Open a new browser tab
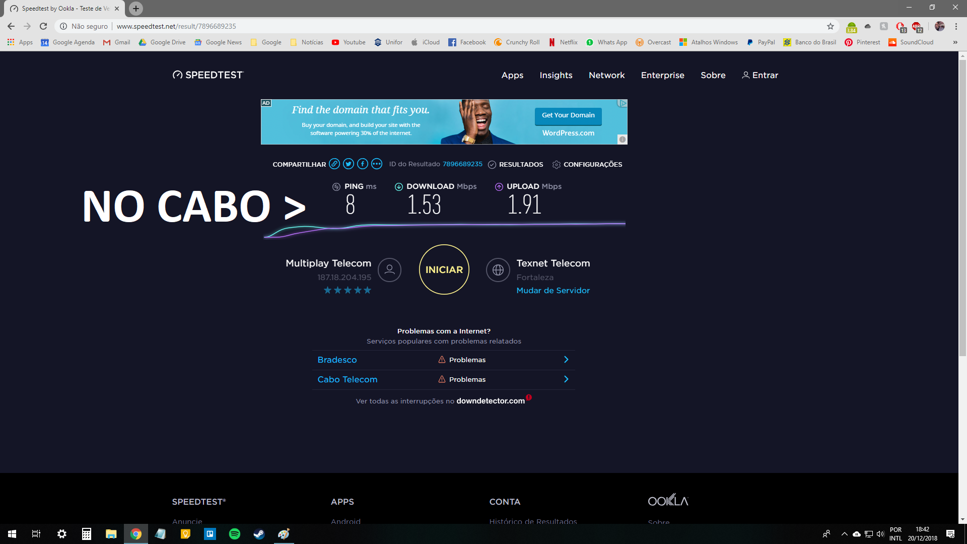Screen dimensions: 967x544 [135, 9]
